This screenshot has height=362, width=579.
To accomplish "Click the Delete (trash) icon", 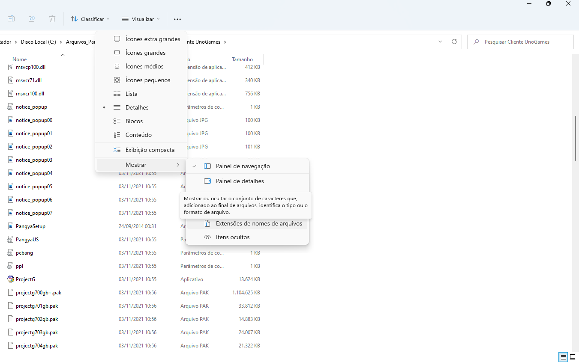I will tap(52, 19).
